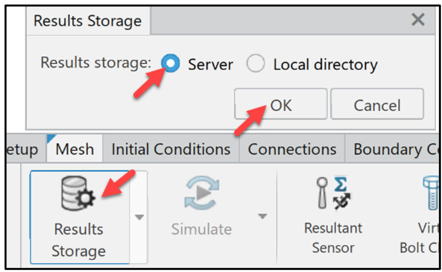Click the Local directory label text
Viewport: 442px width, 272px height.
(325, 65)
